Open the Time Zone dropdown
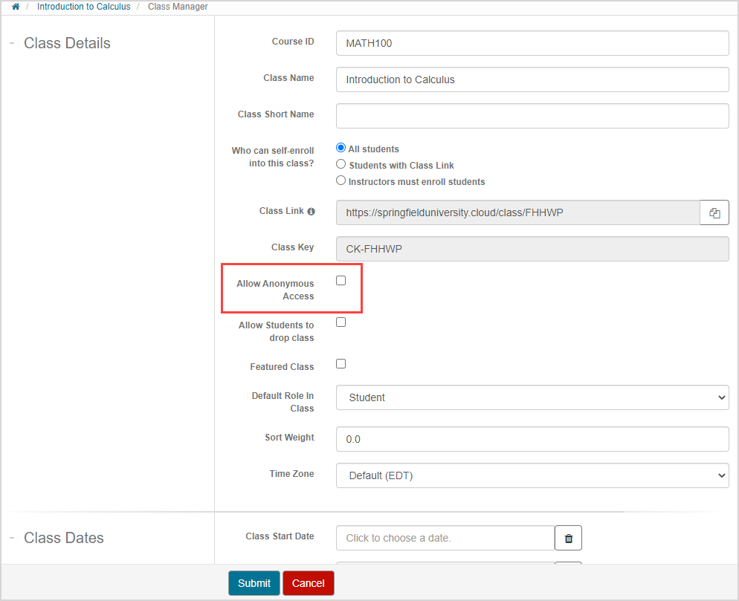Screen dimensions: 739x601 coord(532,474)
